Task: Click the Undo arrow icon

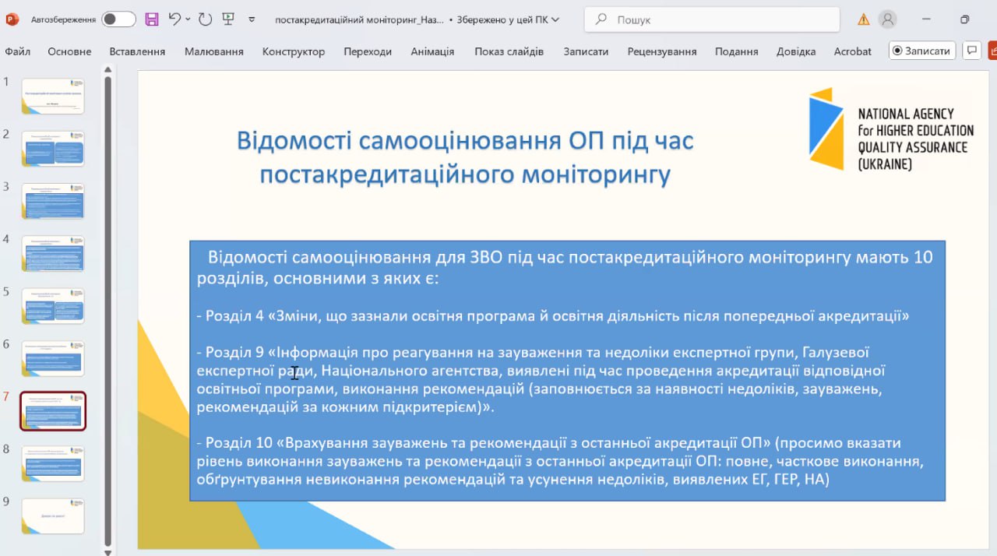Action: pos(174,19)
